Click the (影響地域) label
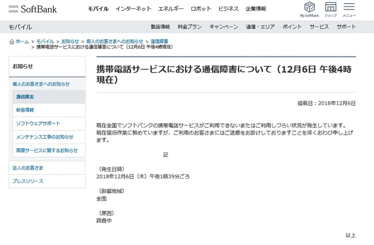The height and width of the screenshot is (245, 374). [x=111, y=191]
